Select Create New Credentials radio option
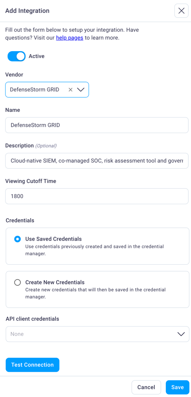 [x=18, y=282]
